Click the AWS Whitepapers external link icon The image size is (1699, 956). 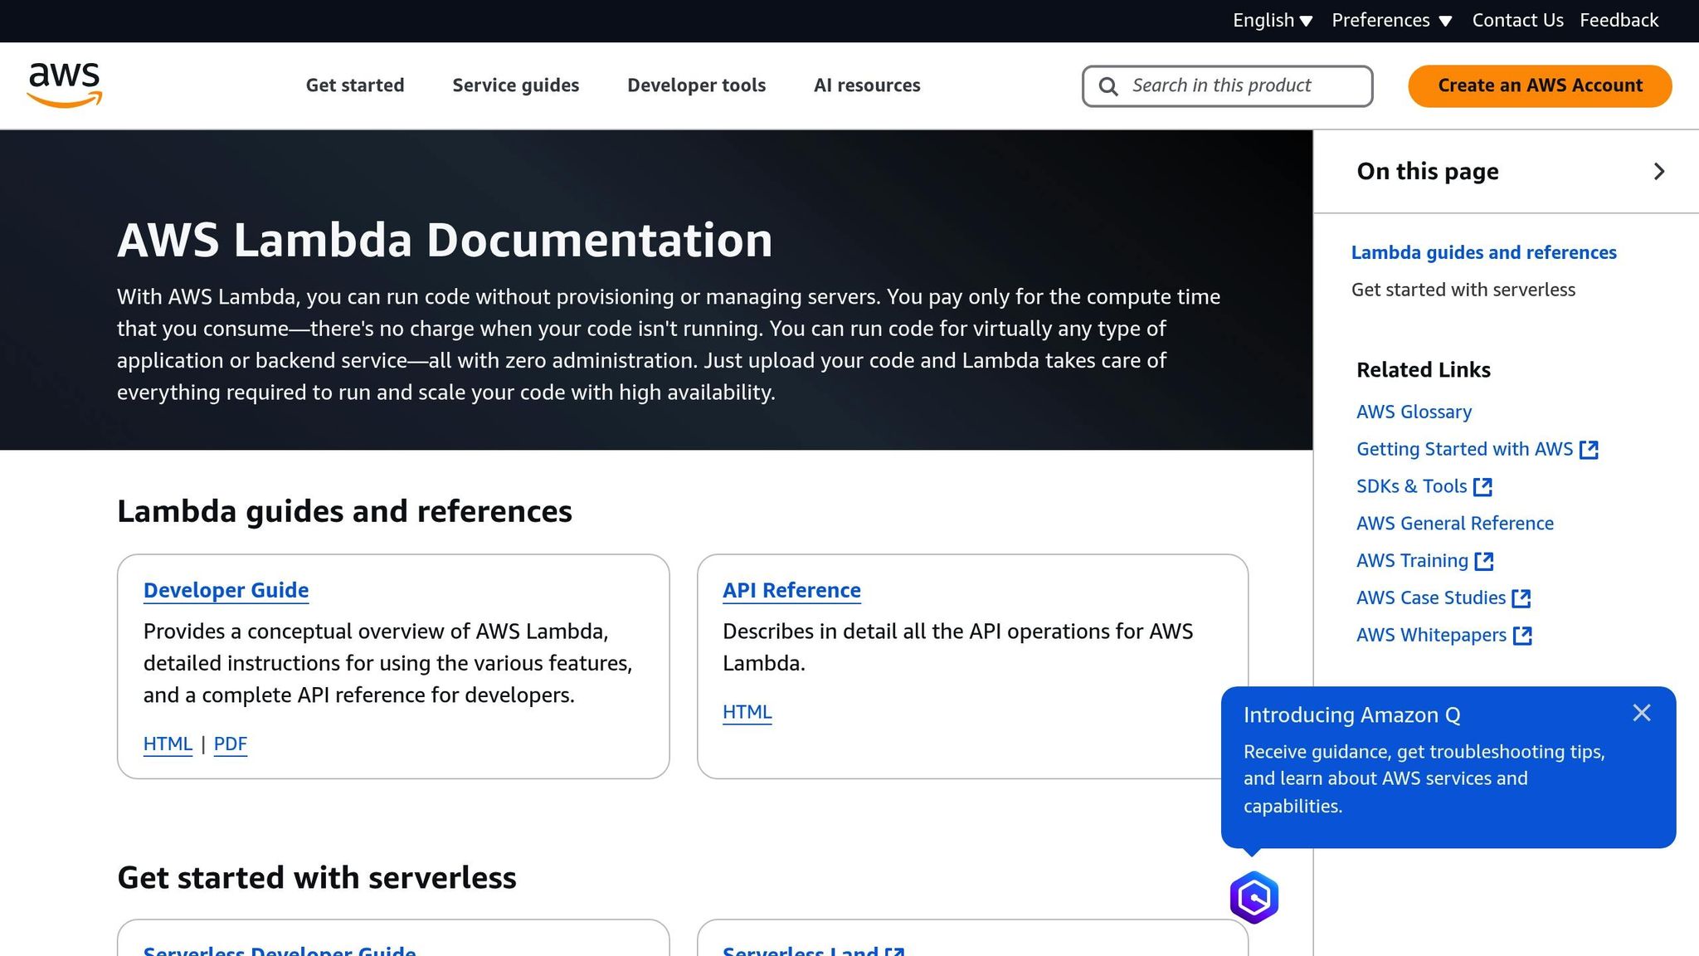tap(1522, 635)
